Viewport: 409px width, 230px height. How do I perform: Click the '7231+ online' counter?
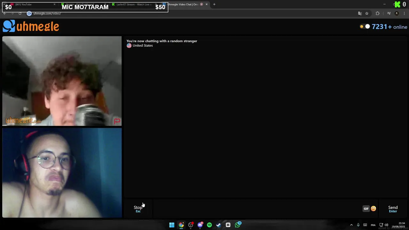pyautogui.click(x=389, y=27)
